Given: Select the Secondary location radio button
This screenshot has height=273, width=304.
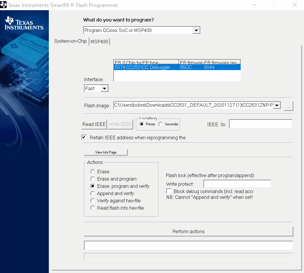Looking at the screenshot, I should coord(160,124).
